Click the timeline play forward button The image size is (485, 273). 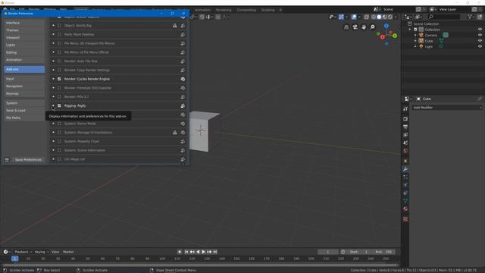point(203,252)
